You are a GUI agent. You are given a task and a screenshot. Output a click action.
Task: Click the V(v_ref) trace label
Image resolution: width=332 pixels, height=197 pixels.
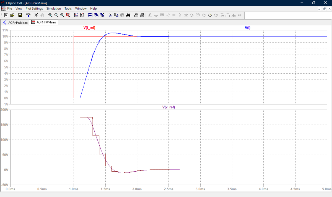point(168,107)
